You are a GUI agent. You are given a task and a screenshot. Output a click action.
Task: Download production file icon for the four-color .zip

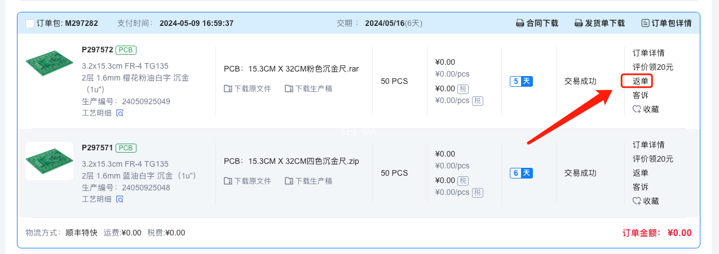(289, 181)
